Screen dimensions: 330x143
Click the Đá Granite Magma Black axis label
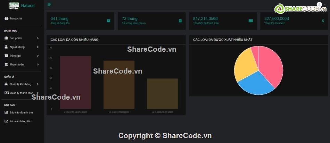pyautogui.click(x=76, y=112)
